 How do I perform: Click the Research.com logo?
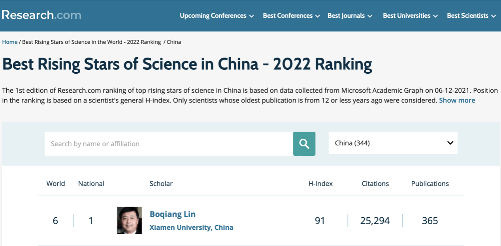point(41,15)
